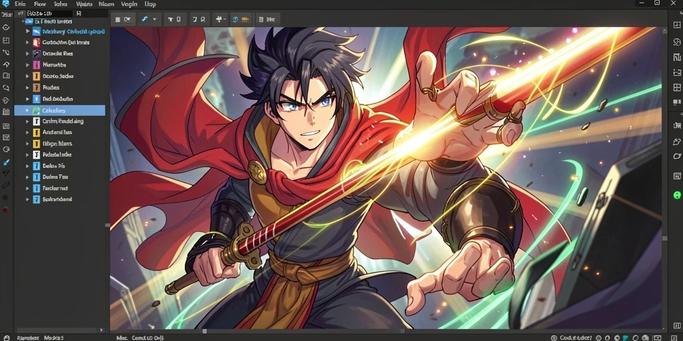
Task: Expand the highlighted tree row's arrow
Action: click(x=27, y=111)
